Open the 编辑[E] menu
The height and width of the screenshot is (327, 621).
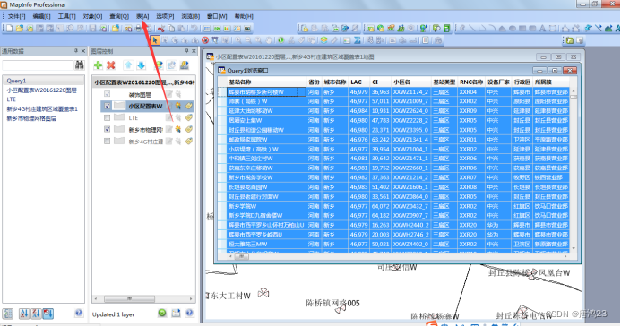(x=41, y=16)
